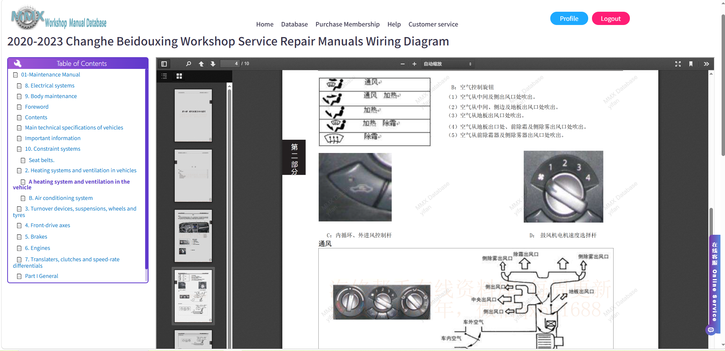Open the zoom level dropdown
This screenshot has height=351, width=725.
pos(448,64)
